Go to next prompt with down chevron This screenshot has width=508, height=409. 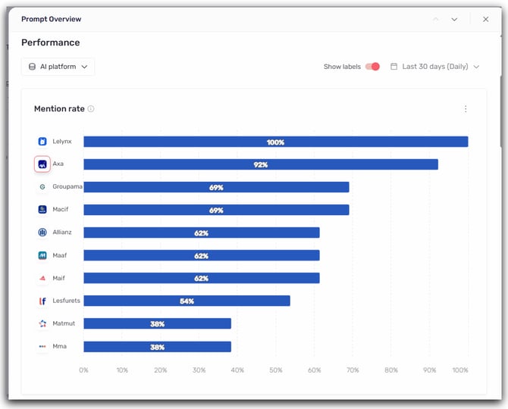(454, 20)
